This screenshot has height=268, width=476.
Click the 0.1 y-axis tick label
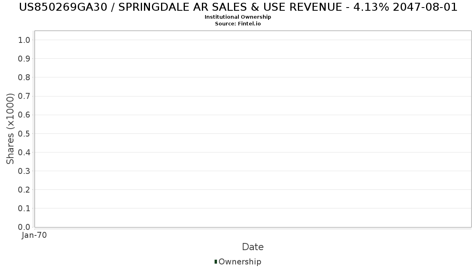pyautogui.click(x=24, y=208)
